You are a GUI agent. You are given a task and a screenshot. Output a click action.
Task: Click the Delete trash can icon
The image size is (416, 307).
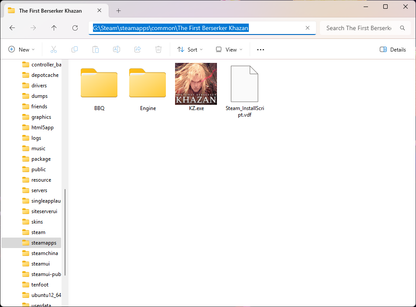tap(158, 50)
